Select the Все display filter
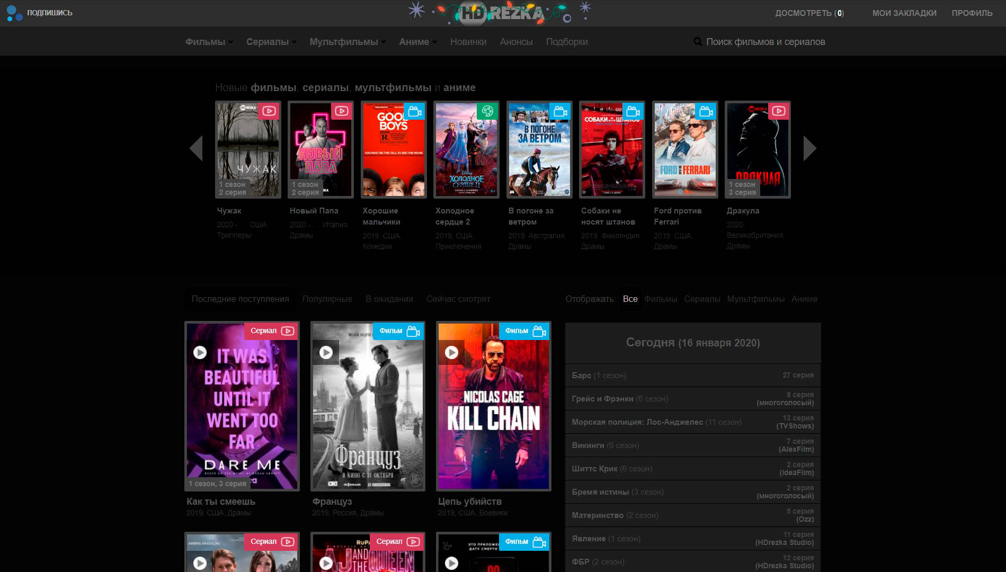This screenshot has height=572, width=1006. (x=630, y=299)
